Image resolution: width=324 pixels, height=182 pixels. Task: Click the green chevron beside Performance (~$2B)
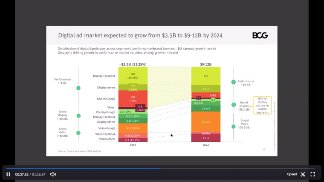pos(78,88)
